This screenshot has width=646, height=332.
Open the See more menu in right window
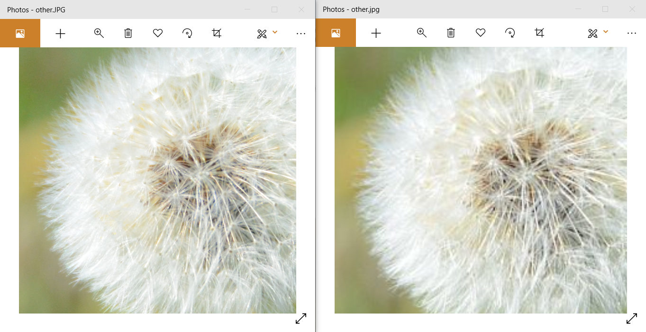point(631,33)
